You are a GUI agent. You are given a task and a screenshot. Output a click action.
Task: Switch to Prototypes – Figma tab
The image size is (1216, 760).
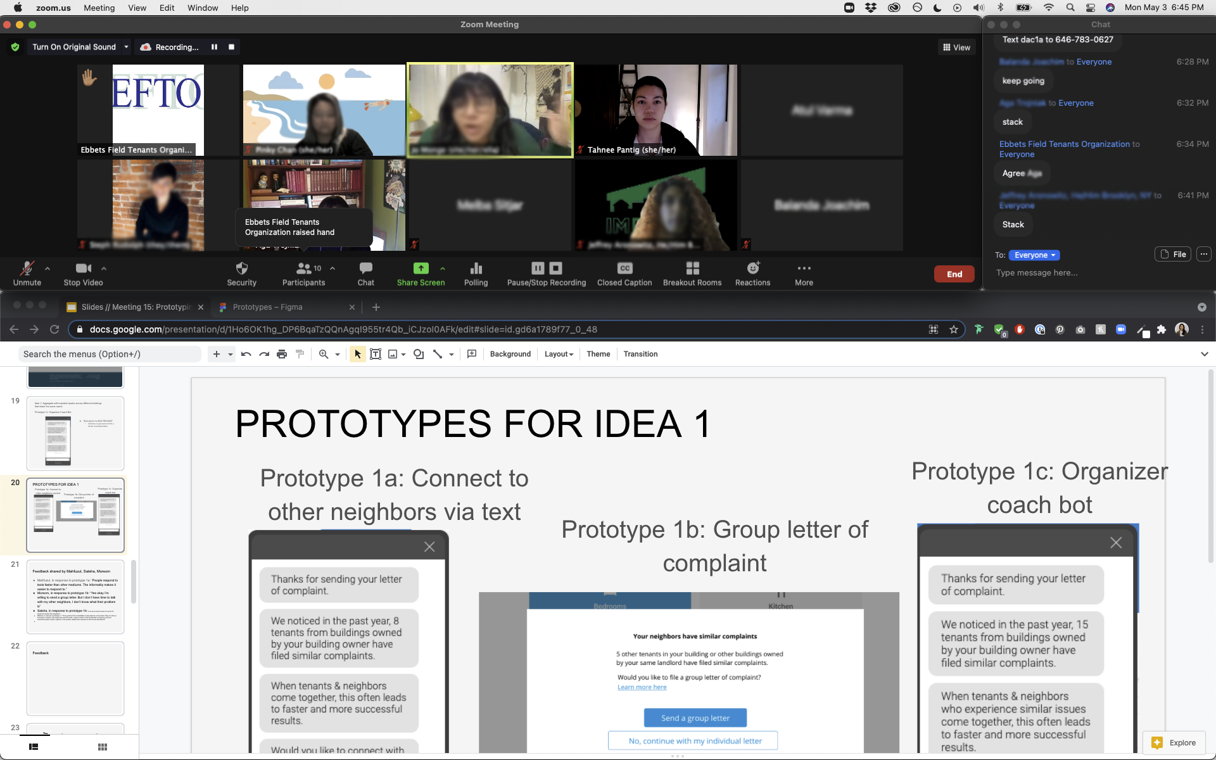[267, 307]
